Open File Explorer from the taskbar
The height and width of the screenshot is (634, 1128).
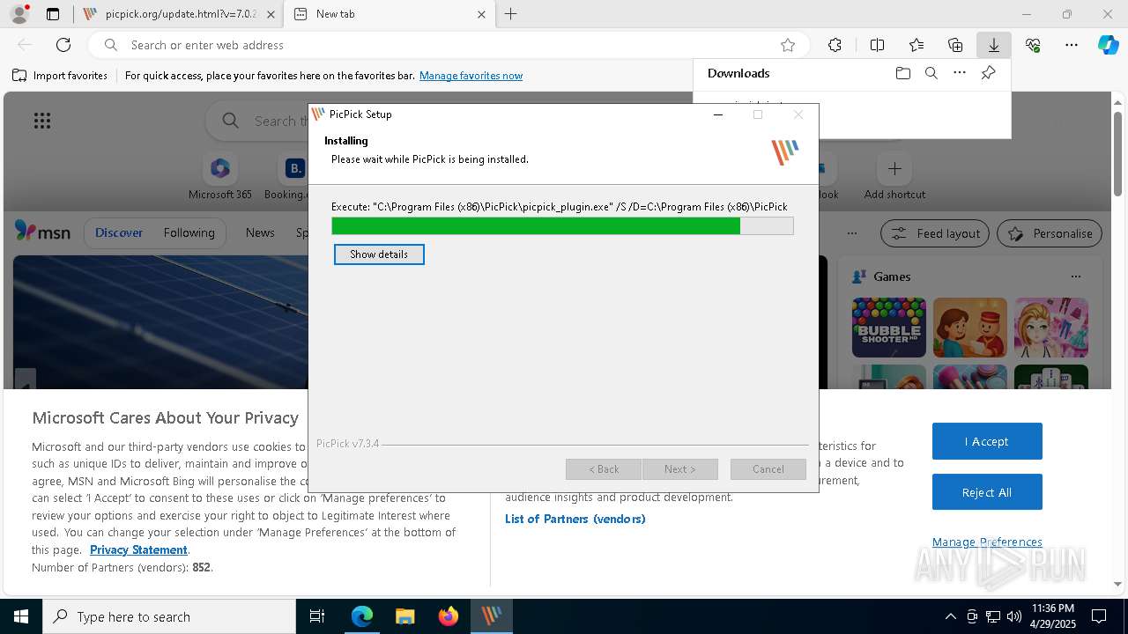(x=404, y=616)
